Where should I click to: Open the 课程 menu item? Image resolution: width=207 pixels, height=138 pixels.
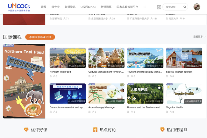[44, 7]
